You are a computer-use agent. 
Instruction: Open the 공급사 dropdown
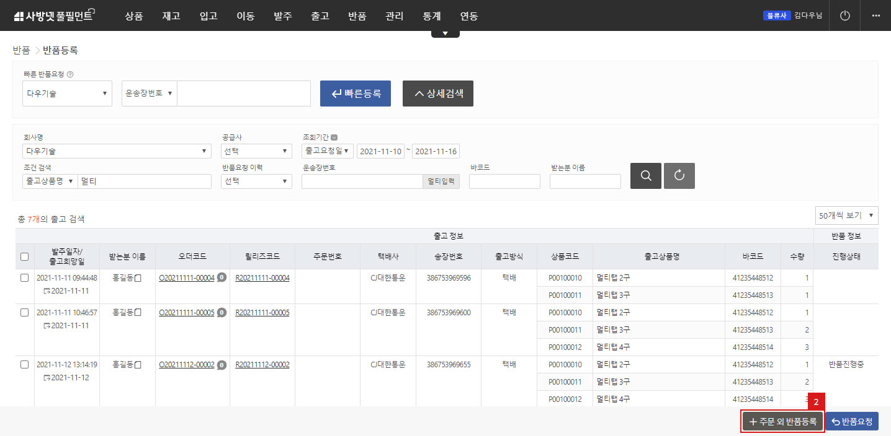pos(256,150)
